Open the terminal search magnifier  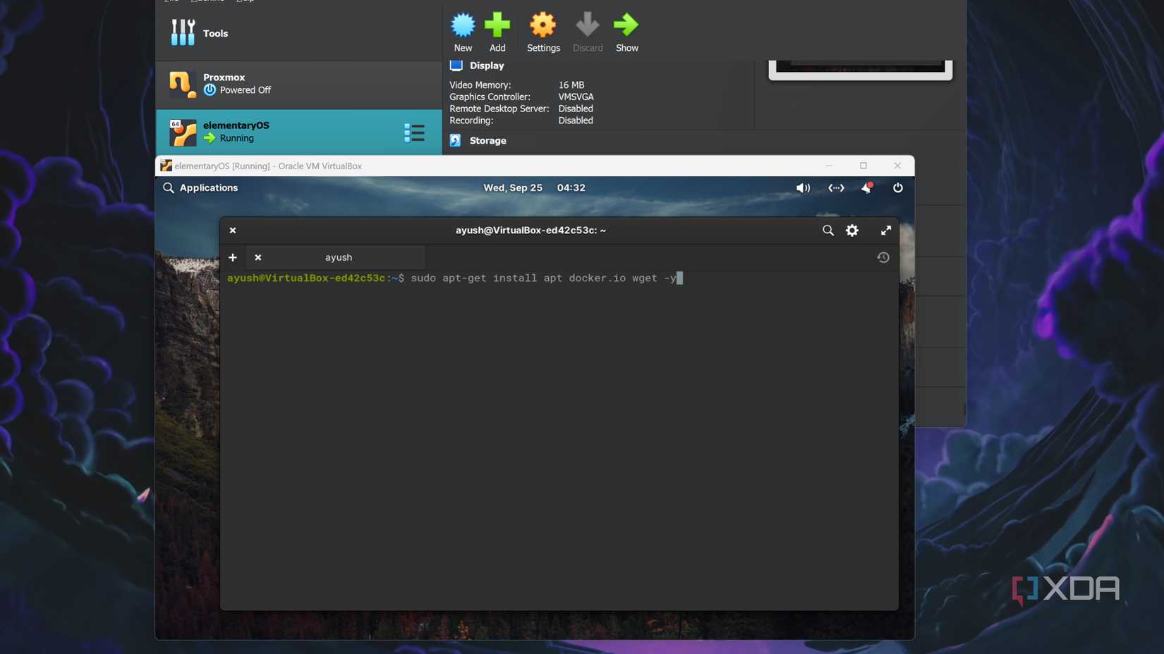point(827,230)
